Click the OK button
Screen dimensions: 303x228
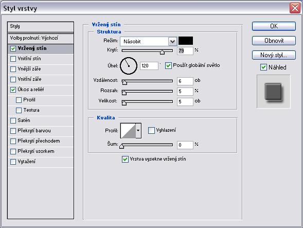pyautogui.click(x=274, y=26)
